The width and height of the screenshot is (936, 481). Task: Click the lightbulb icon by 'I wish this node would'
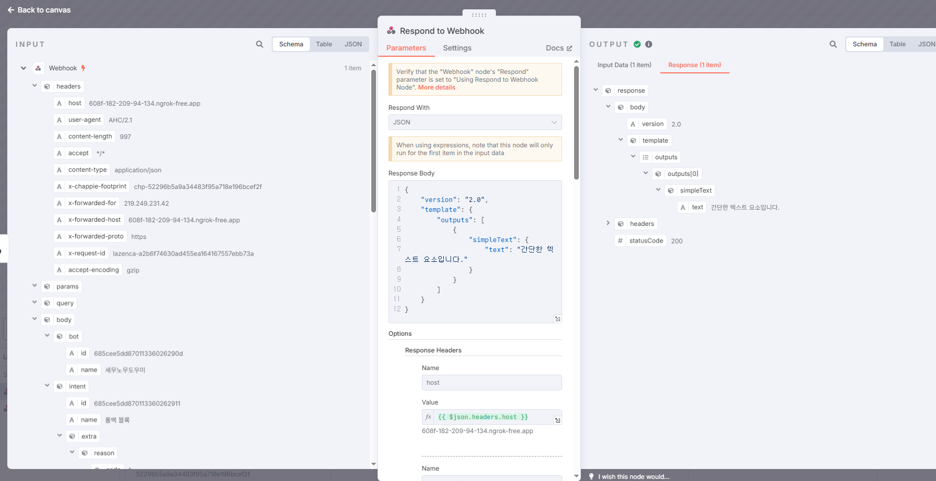coord(591,476)
